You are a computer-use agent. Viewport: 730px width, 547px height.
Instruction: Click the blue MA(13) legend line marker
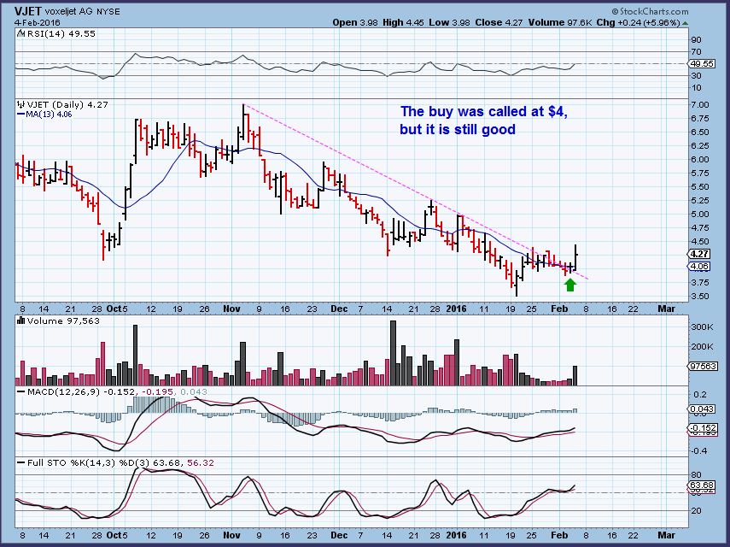coord(21,115)
